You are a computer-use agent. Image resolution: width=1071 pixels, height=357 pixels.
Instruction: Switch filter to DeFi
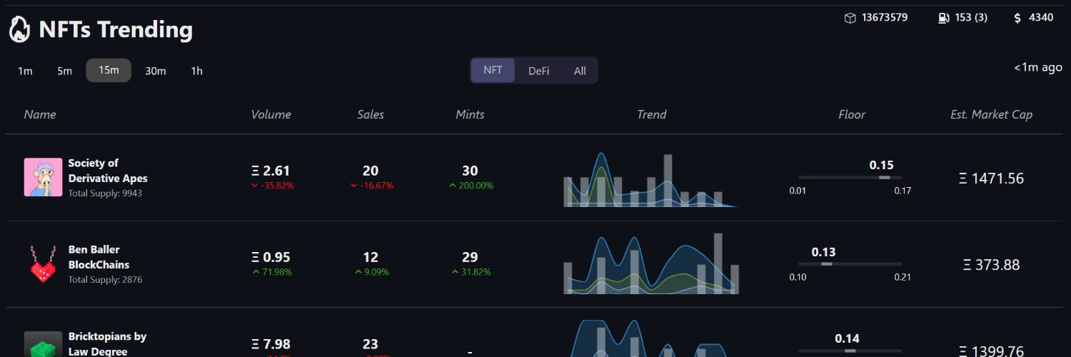pyautogui.click(x=538, y=71)
